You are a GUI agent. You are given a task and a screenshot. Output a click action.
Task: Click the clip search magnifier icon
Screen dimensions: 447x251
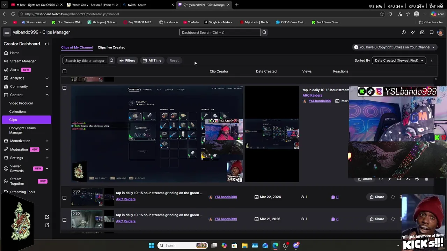(x=112, y=60)
